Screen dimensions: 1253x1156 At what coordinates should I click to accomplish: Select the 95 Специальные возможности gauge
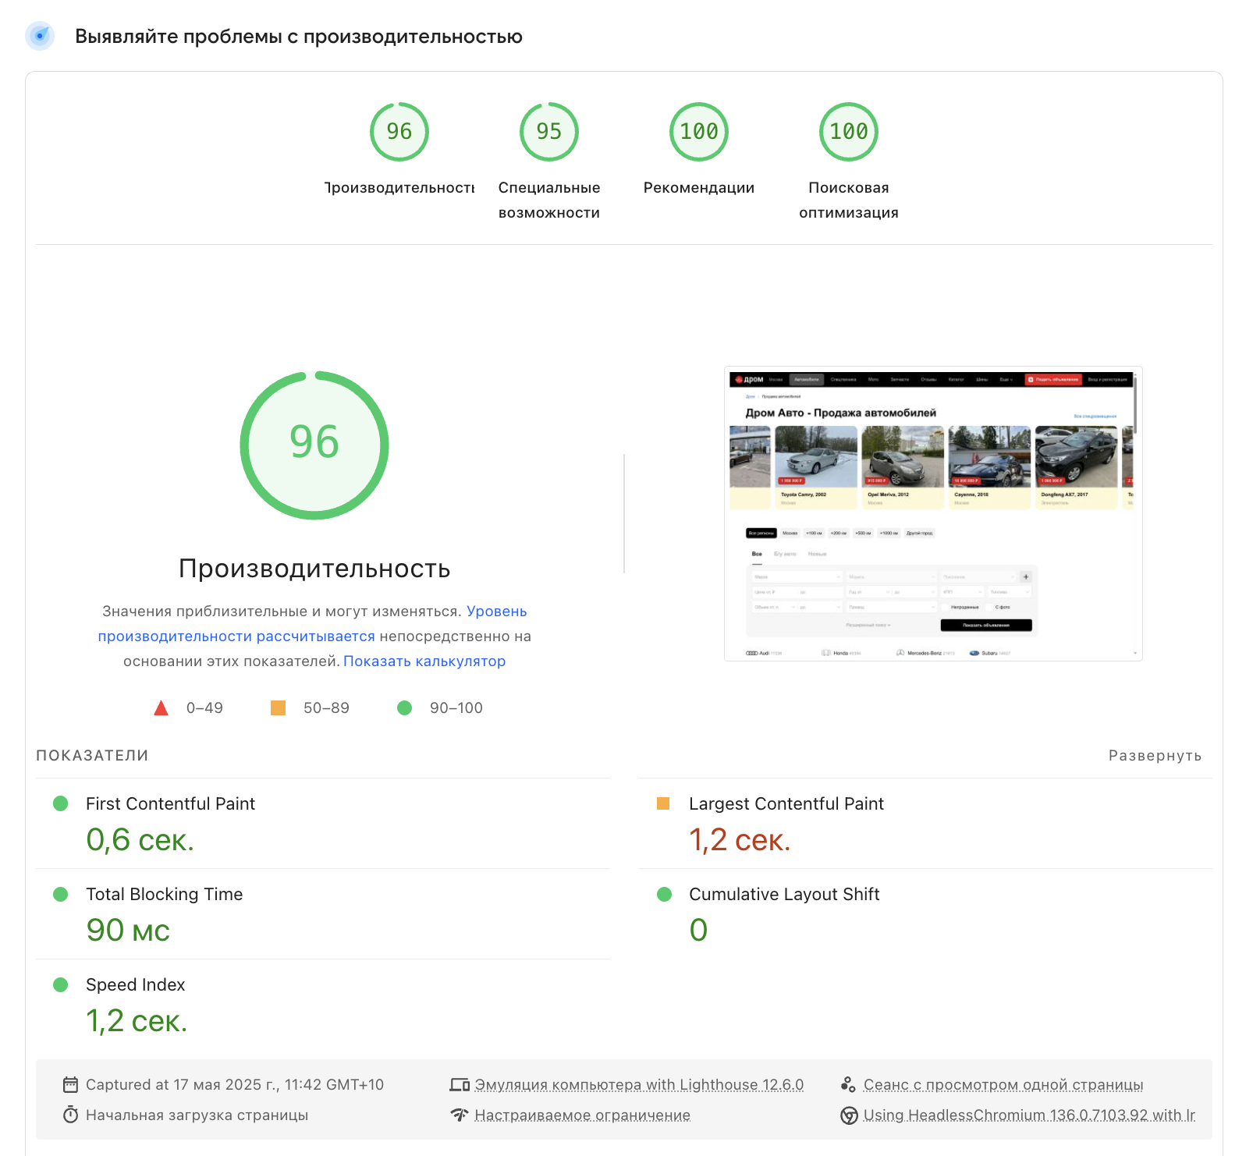coord(548,132)
